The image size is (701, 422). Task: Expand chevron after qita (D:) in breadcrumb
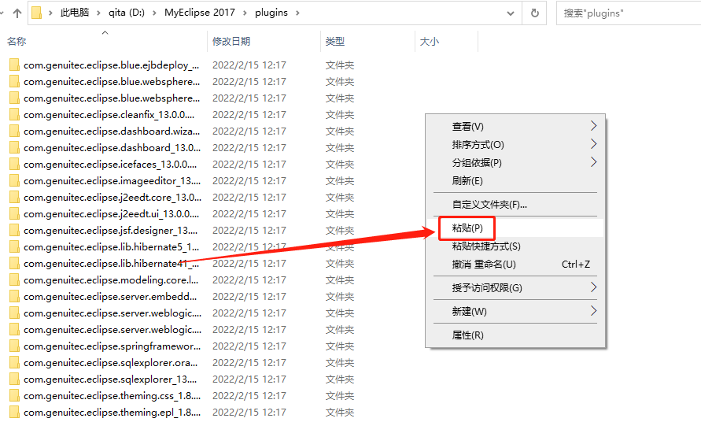(x=154, y=13)
